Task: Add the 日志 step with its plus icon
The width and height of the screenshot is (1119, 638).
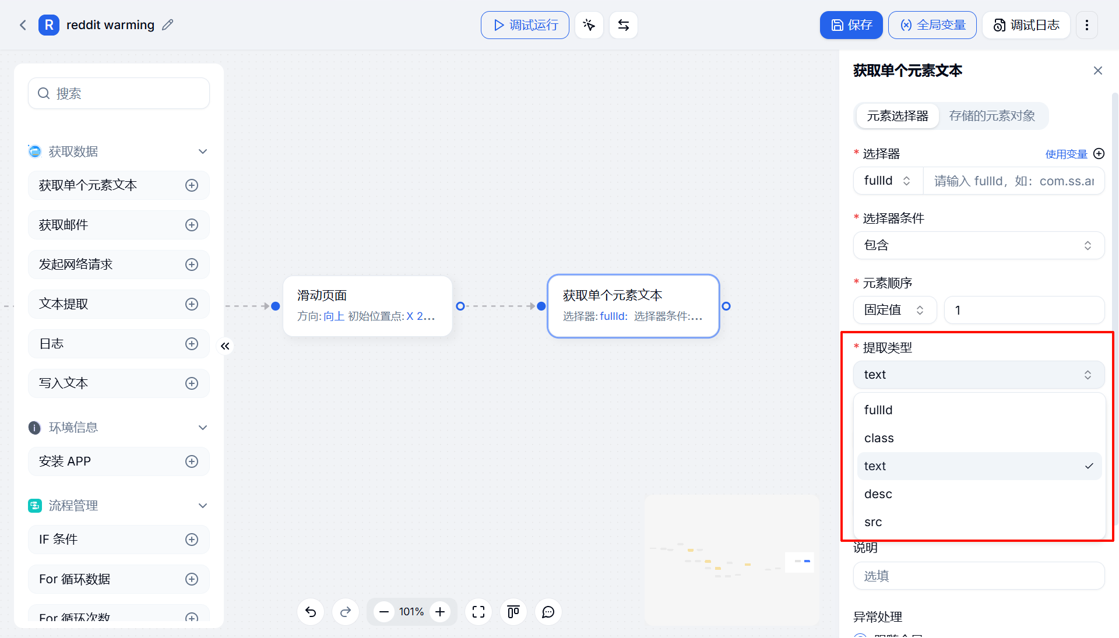Action: (192, 344)
